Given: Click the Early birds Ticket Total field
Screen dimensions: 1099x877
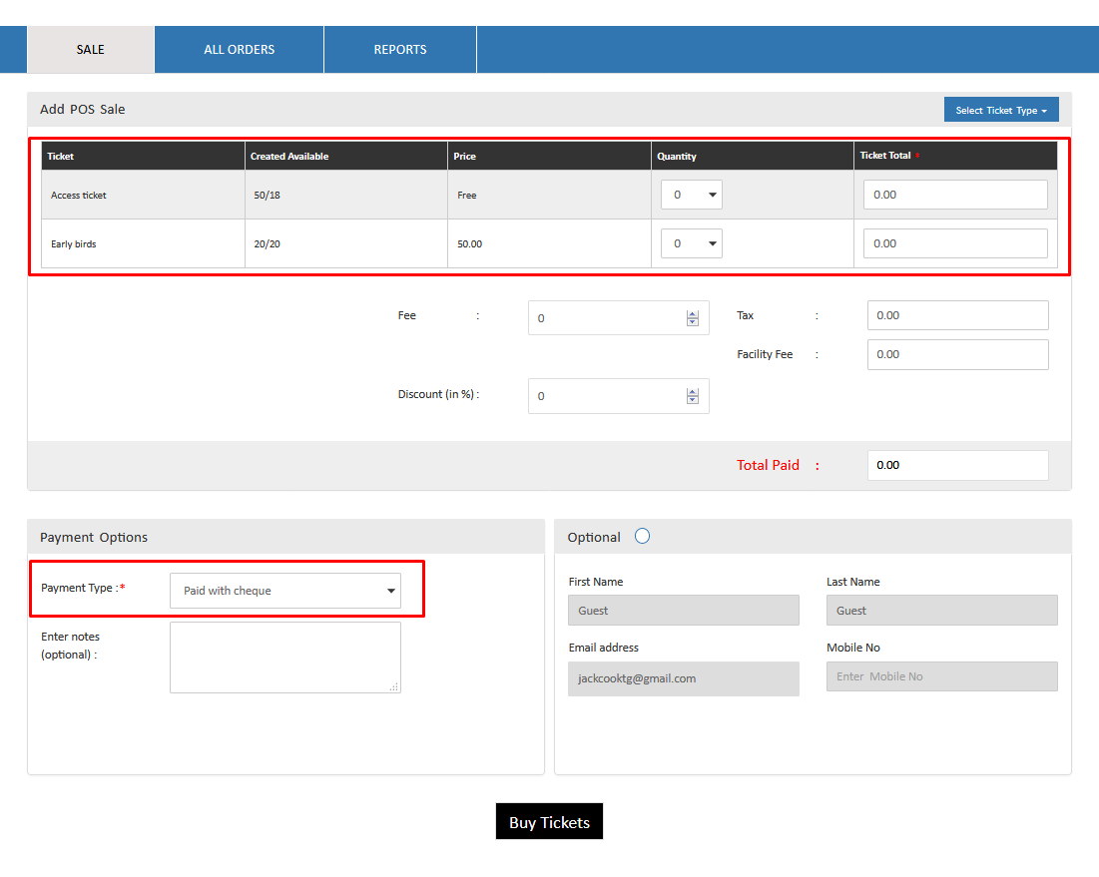Looking at the screenshot, I should pos(955,243).
